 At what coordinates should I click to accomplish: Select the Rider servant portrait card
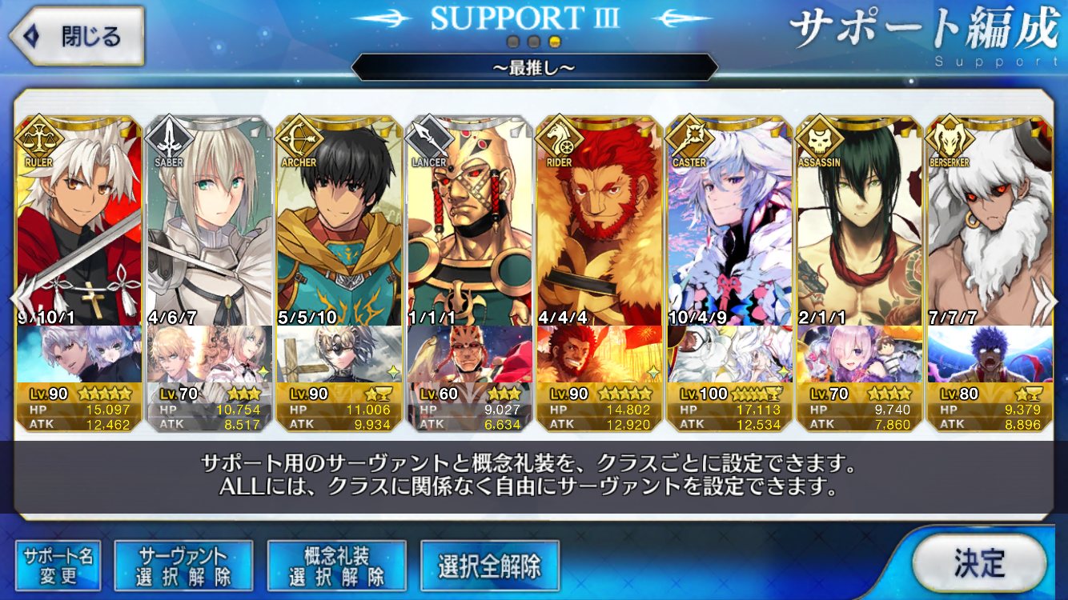pos(599,221)
